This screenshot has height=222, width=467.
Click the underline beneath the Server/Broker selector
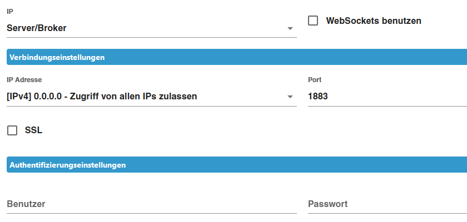tap(151, 38)
